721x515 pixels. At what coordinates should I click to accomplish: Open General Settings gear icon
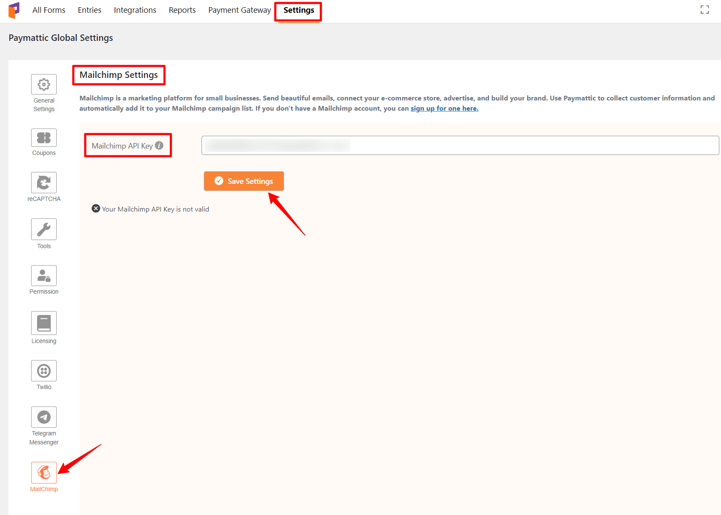coord(44,84)
